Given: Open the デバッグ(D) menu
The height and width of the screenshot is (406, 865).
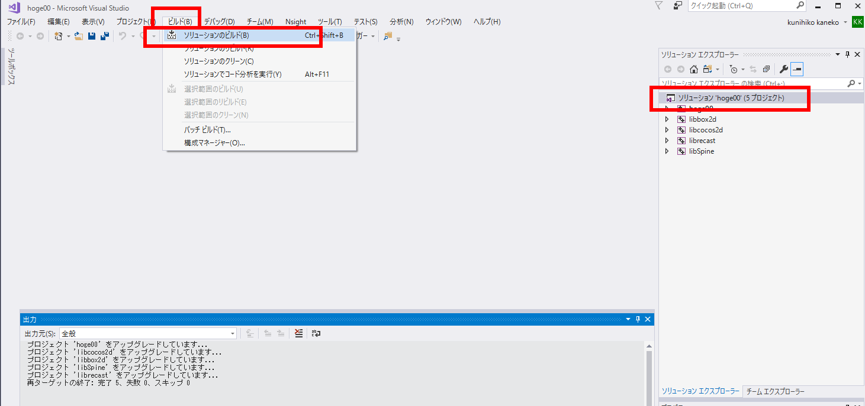Looking at the screenshot, I should (x=219, y=22).
